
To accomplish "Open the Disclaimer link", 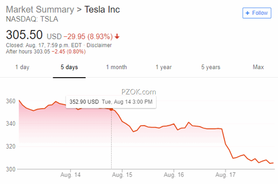I will tap(99, 45).
